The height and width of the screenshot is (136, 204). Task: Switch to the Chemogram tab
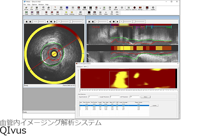[80, 67]
